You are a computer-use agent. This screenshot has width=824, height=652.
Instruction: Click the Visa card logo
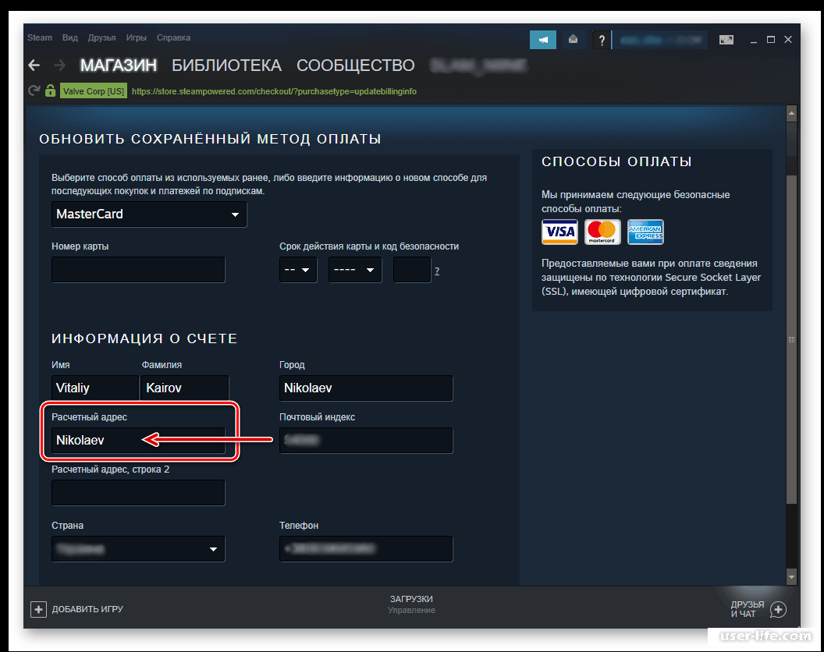pos(559,232)
